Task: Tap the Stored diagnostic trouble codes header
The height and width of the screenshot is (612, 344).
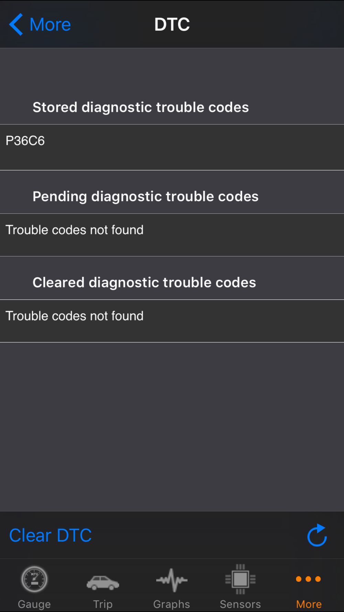Action: (x=141, y=107)
